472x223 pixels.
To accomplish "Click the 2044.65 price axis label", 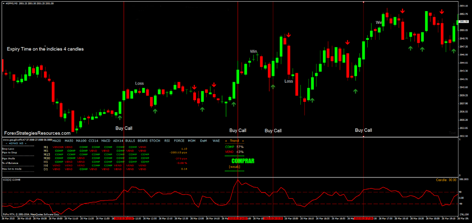I will 463,63.
